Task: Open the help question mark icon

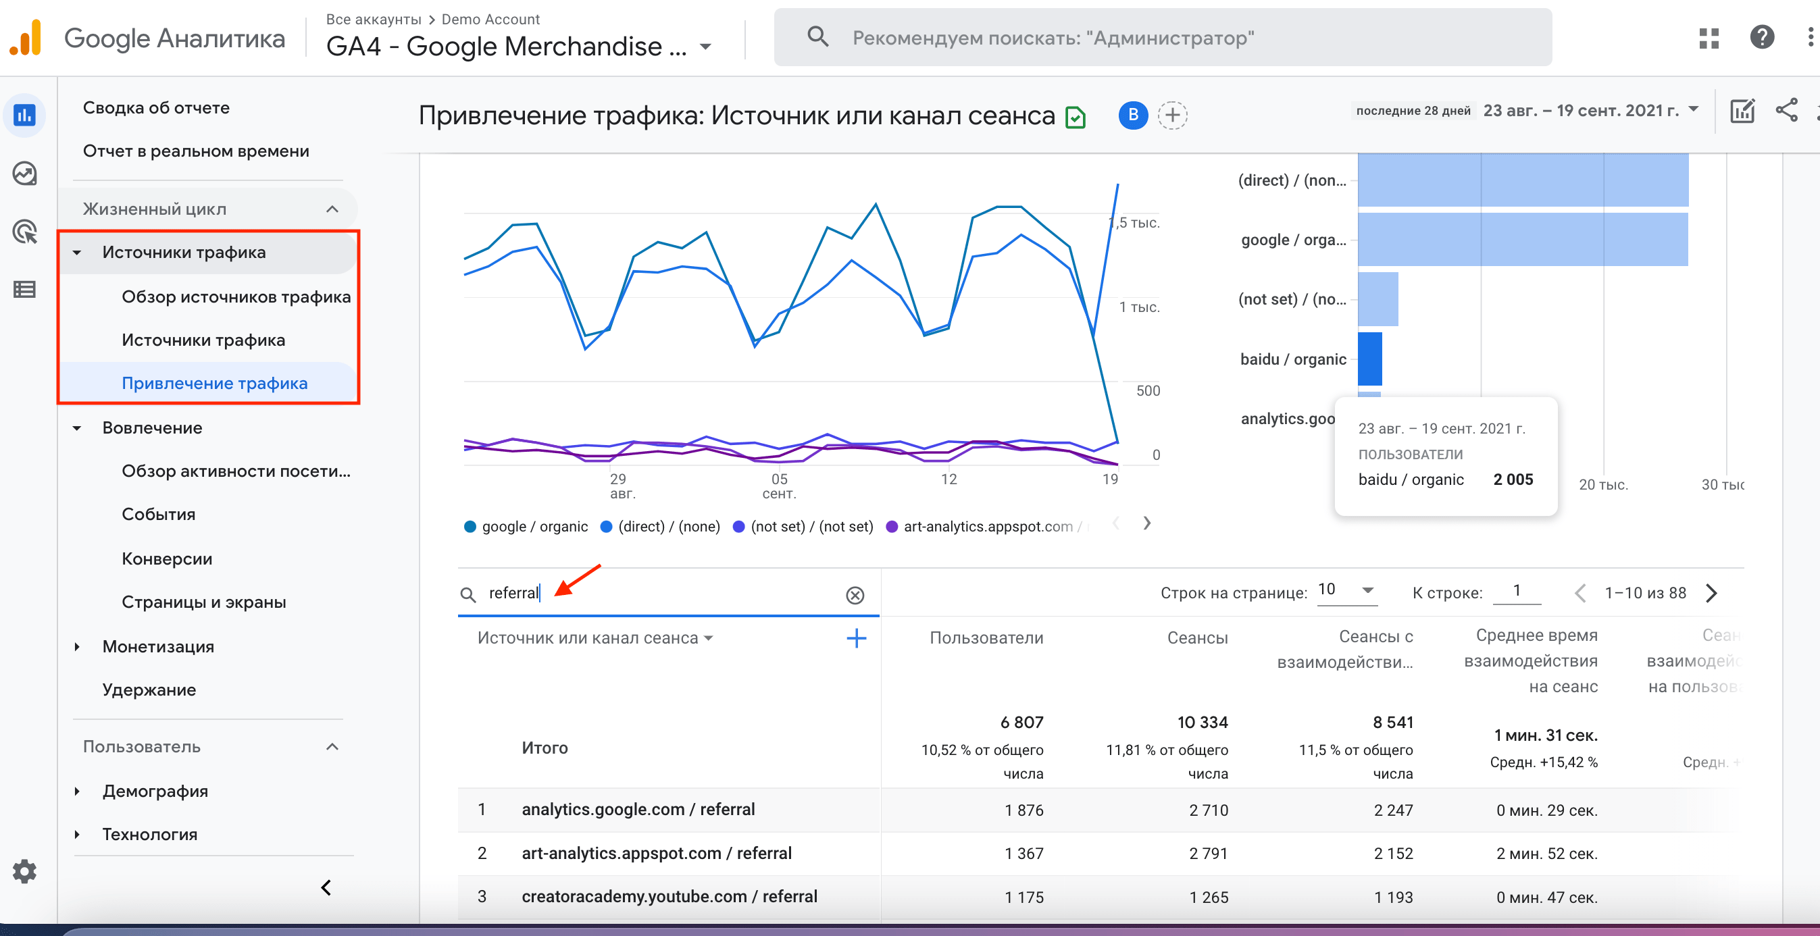Action: point(1761,36)
